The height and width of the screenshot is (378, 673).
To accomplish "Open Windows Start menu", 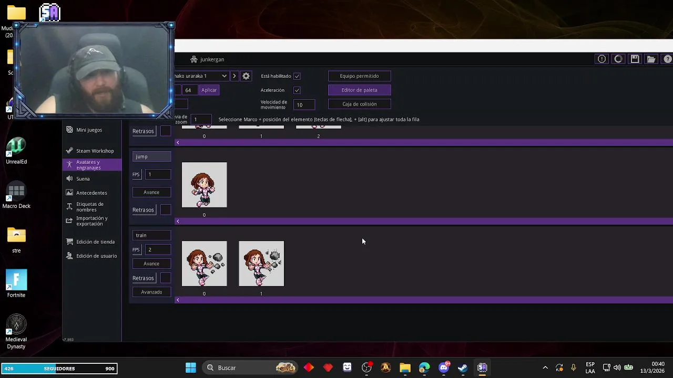I will coord(191,367).
